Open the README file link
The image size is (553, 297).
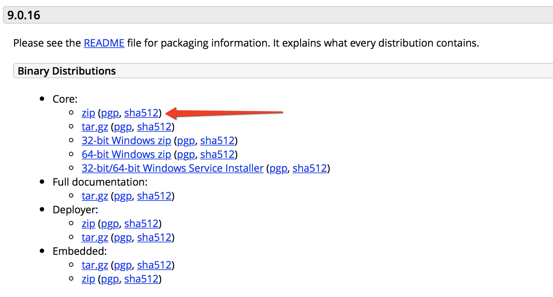click(104, 43)
